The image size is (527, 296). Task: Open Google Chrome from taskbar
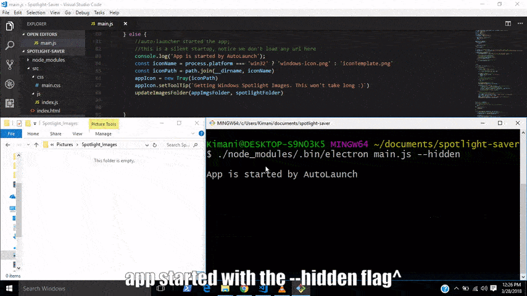pos(244,288)
